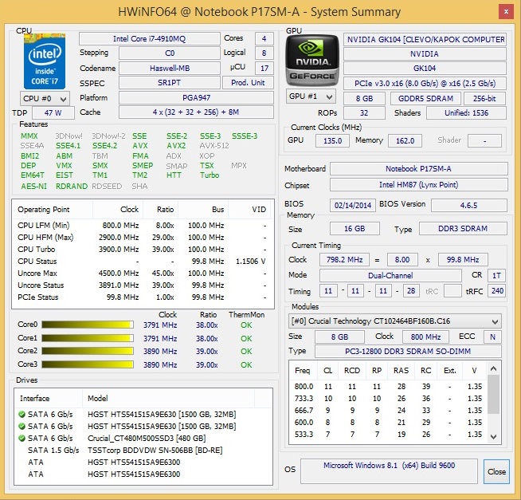Select the TSSTcorp BDDVDW SN-506BB drive row
521x500 pixels.
pyautogui.click(x=143, y=450)
